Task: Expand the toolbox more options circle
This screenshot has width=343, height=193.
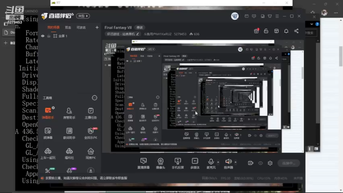Action: 94,98
